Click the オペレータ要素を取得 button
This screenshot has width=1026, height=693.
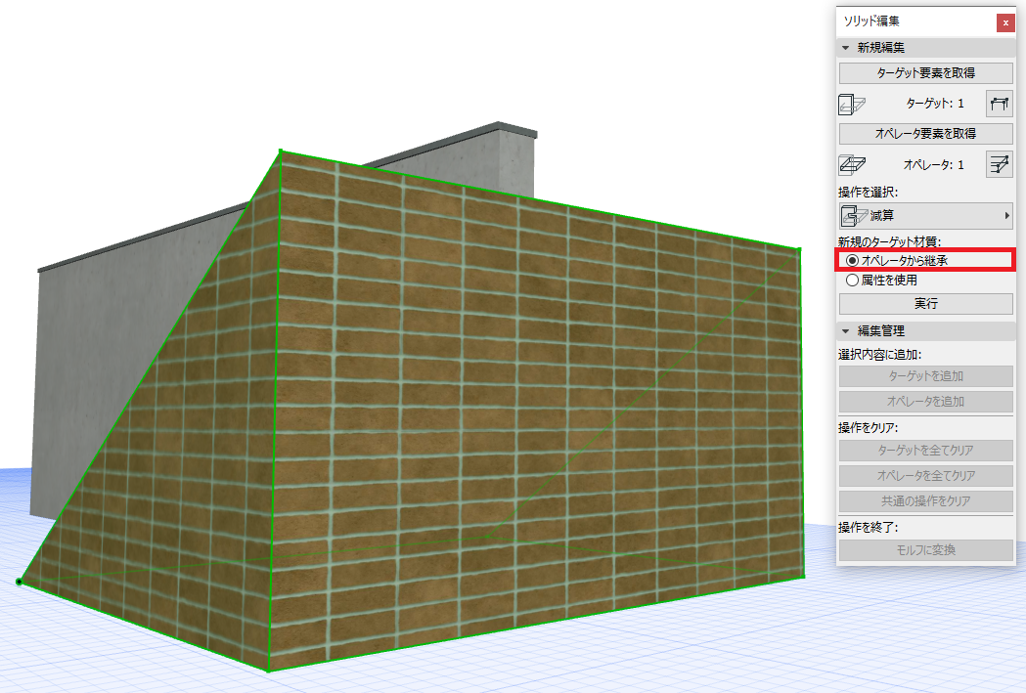click(926, 133)
